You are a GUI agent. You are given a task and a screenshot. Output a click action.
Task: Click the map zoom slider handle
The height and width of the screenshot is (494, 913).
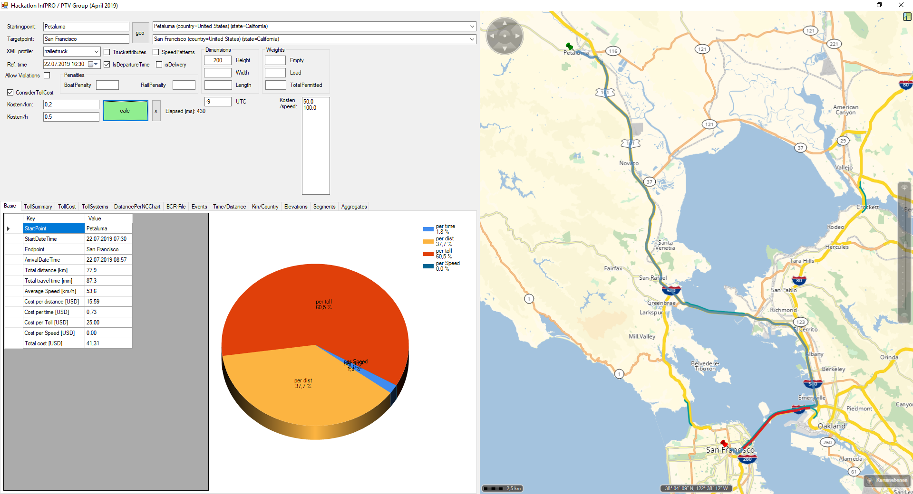coord(904,245)
